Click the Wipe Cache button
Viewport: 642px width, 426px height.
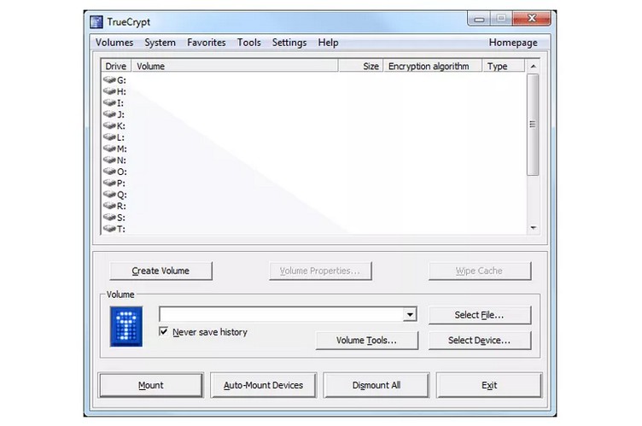tap(480, 271)
